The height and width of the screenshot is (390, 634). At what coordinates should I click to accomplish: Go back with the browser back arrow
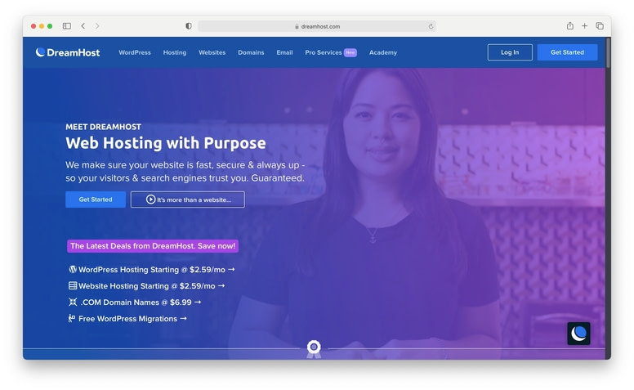[83, 26]
